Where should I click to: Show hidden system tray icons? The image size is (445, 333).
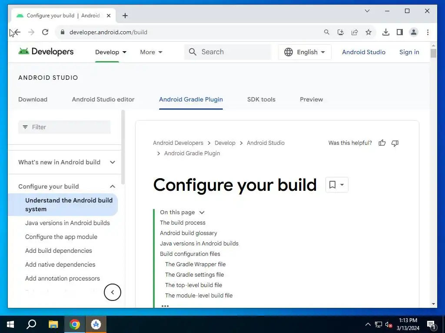point(368,324)
